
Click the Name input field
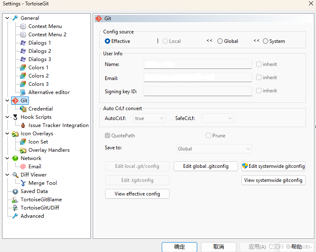coord(198,64)
